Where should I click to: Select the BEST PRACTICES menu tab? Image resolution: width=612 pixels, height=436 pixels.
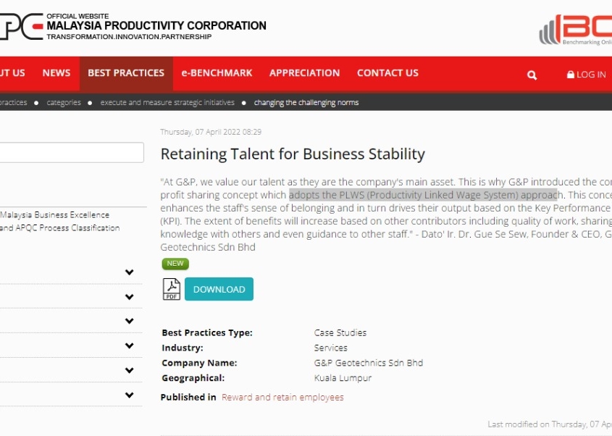(x=126, y=73)
